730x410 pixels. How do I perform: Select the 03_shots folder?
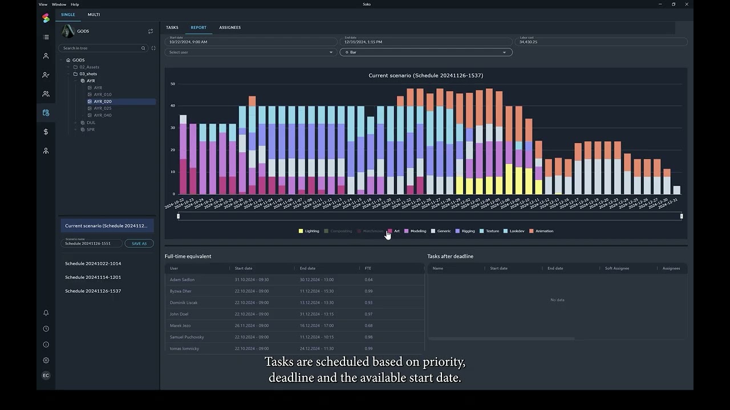click(x=88, y=73)
